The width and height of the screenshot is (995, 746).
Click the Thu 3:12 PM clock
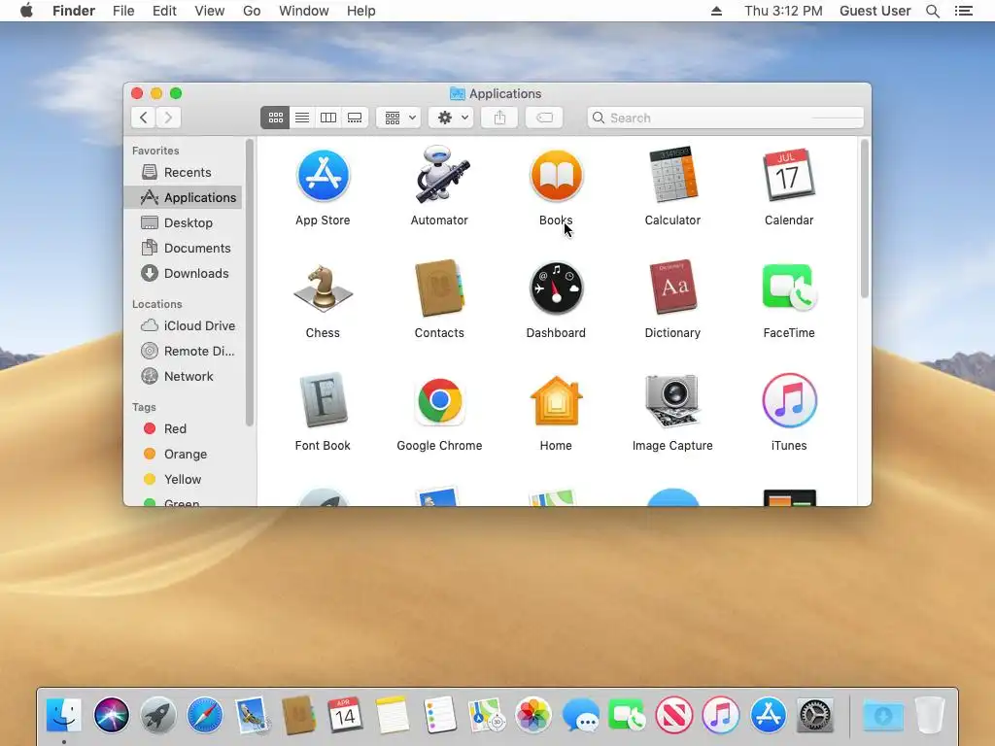[784, 11]
